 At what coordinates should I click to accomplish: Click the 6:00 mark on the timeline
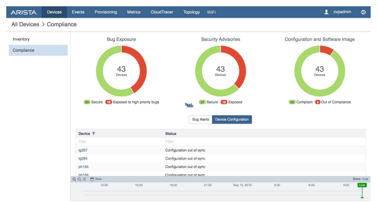311,185
